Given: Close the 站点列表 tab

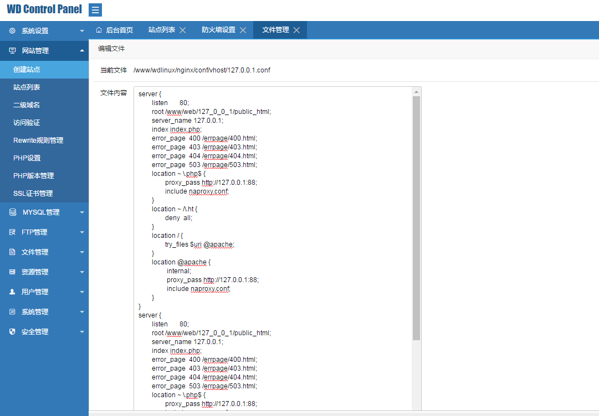Looking at the screenshot, I should click(x=183, y=30).
